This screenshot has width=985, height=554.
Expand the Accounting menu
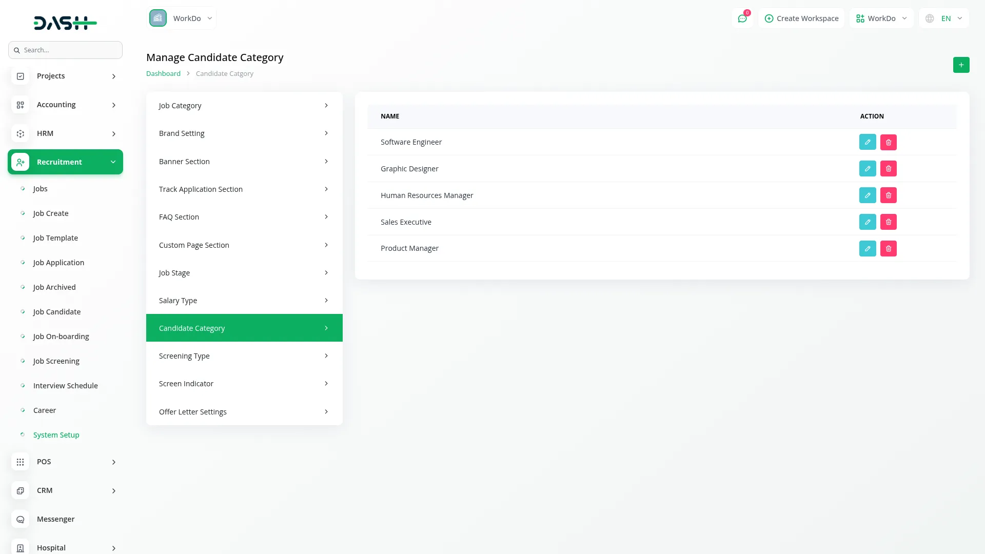tap(65, 105)
